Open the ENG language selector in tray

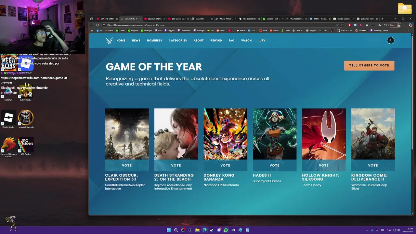point(388,230)
